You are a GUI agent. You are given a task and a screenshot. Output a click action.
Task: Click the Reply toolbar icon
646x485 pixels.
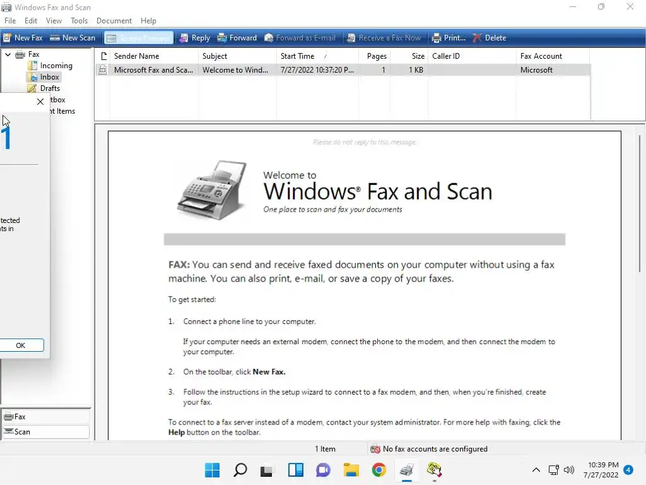[184, 38]
